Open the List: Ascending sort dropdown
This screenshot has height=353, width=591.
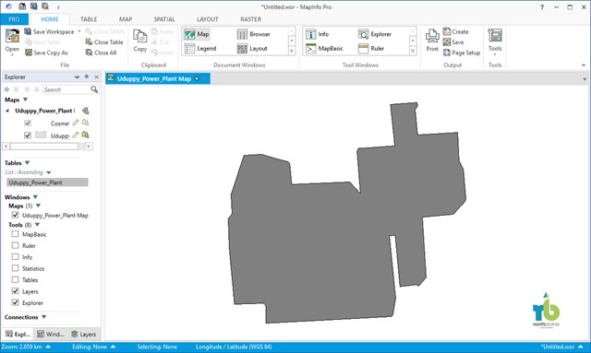click(49, 172)
